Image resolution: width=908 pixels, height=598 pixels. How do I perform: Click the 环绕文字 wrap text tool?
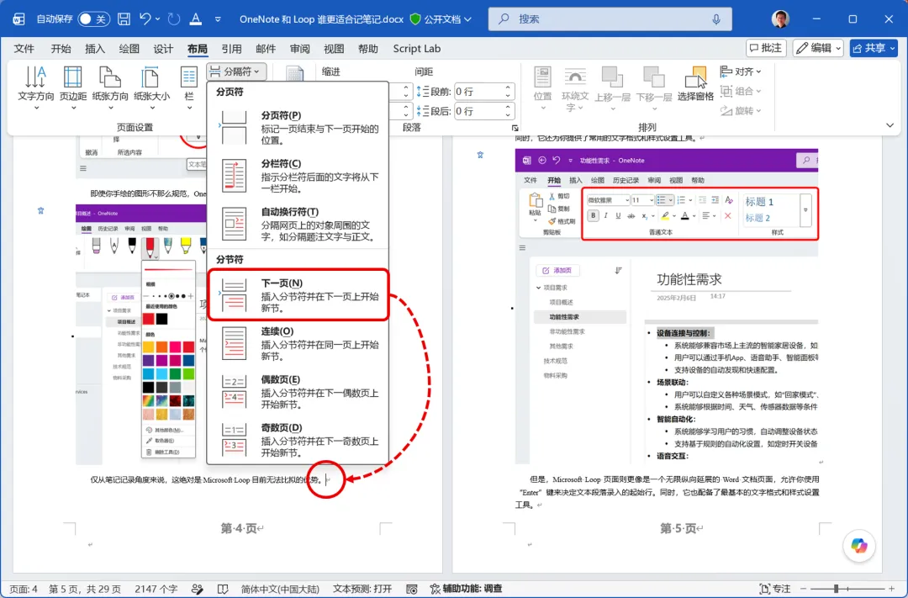coord(574,88)
